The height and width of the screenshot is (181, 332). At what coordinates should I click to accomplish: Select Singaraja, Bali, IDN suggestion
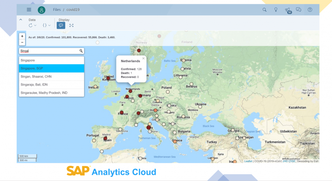tap(52, 85)
